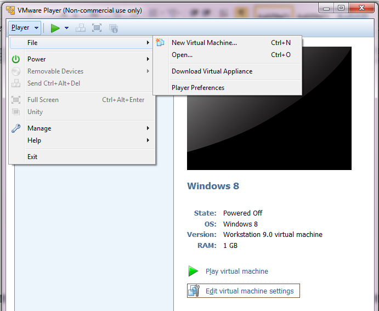Viewport: 379px width, 311px height.
Task: Click the VMware Player title bar icon
Action: click(x=10, y=10)
